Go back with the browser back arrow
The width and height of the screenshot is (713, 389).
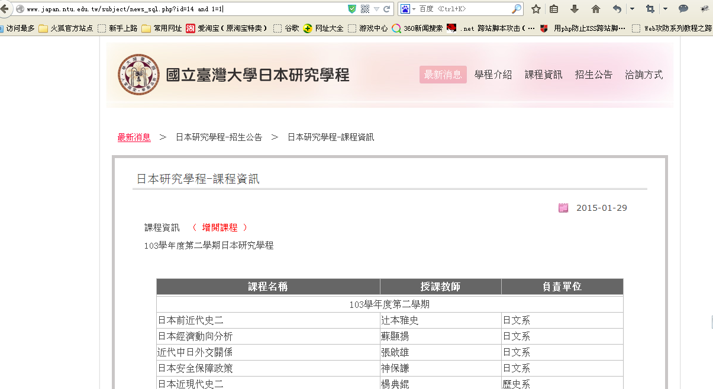click(x=5, y=9)
